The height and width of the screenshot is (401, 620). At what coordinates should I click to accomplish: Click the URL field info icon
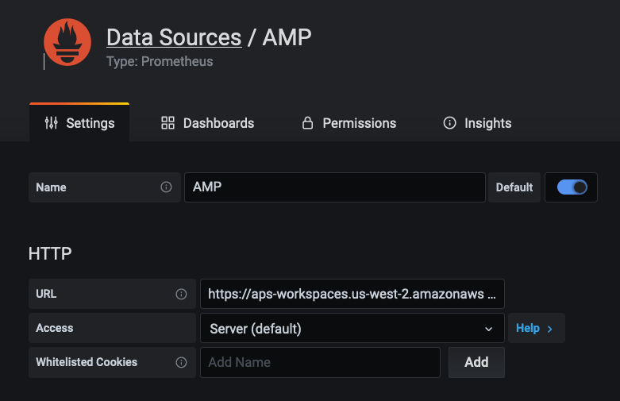[181, 294]
